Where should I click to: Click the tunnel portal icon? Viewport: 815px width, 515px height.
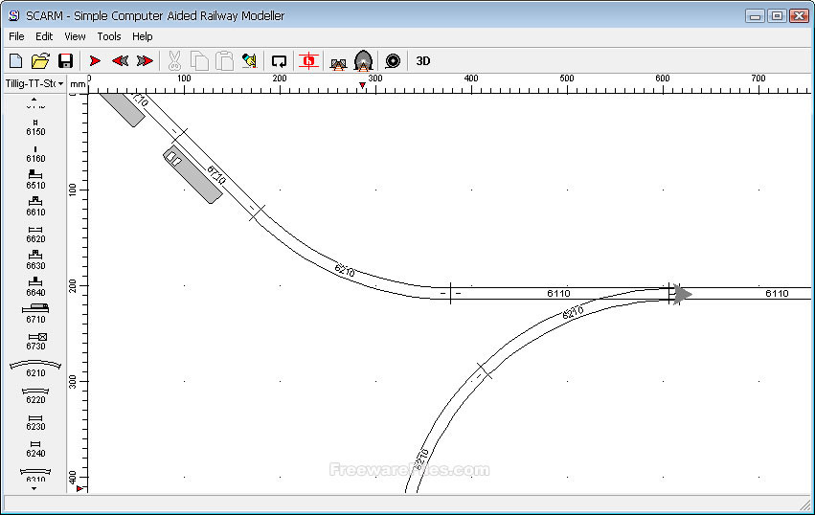tap(363, 60)
